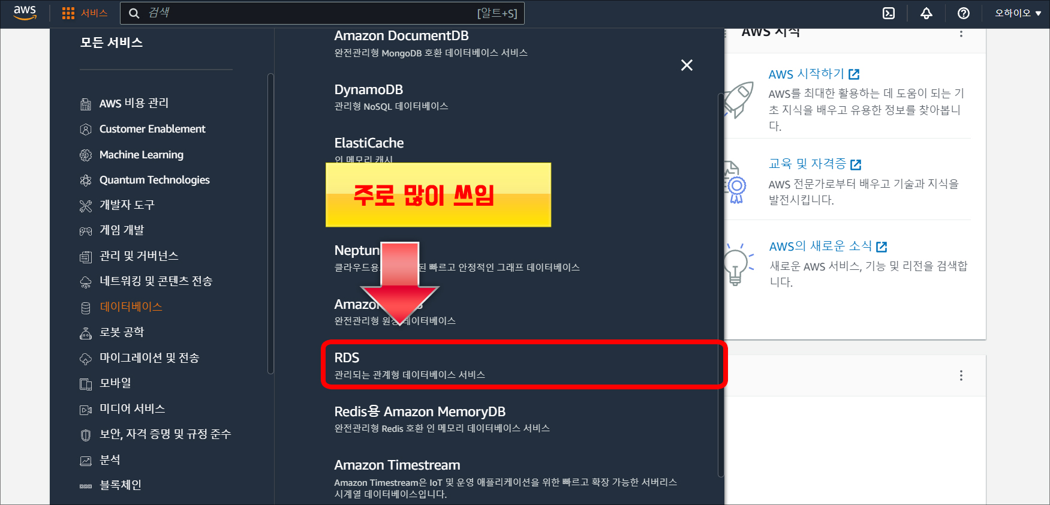Expand the 오하이오 region dropdown
This screenshot has width=1050, height=505.
coord(1018,13)
